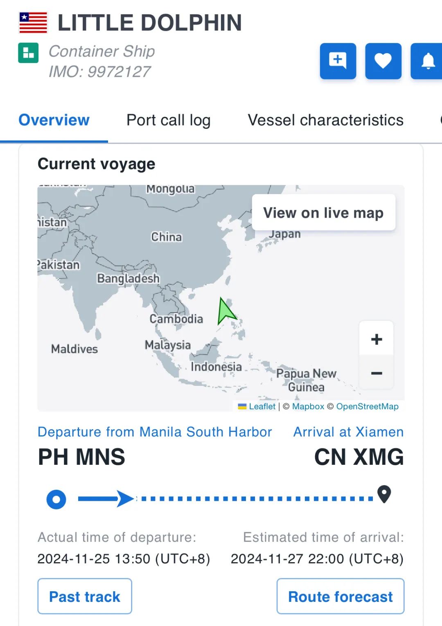Click the Route forecast button
Viewport: 442px width, 626px height.
point(341,597)
